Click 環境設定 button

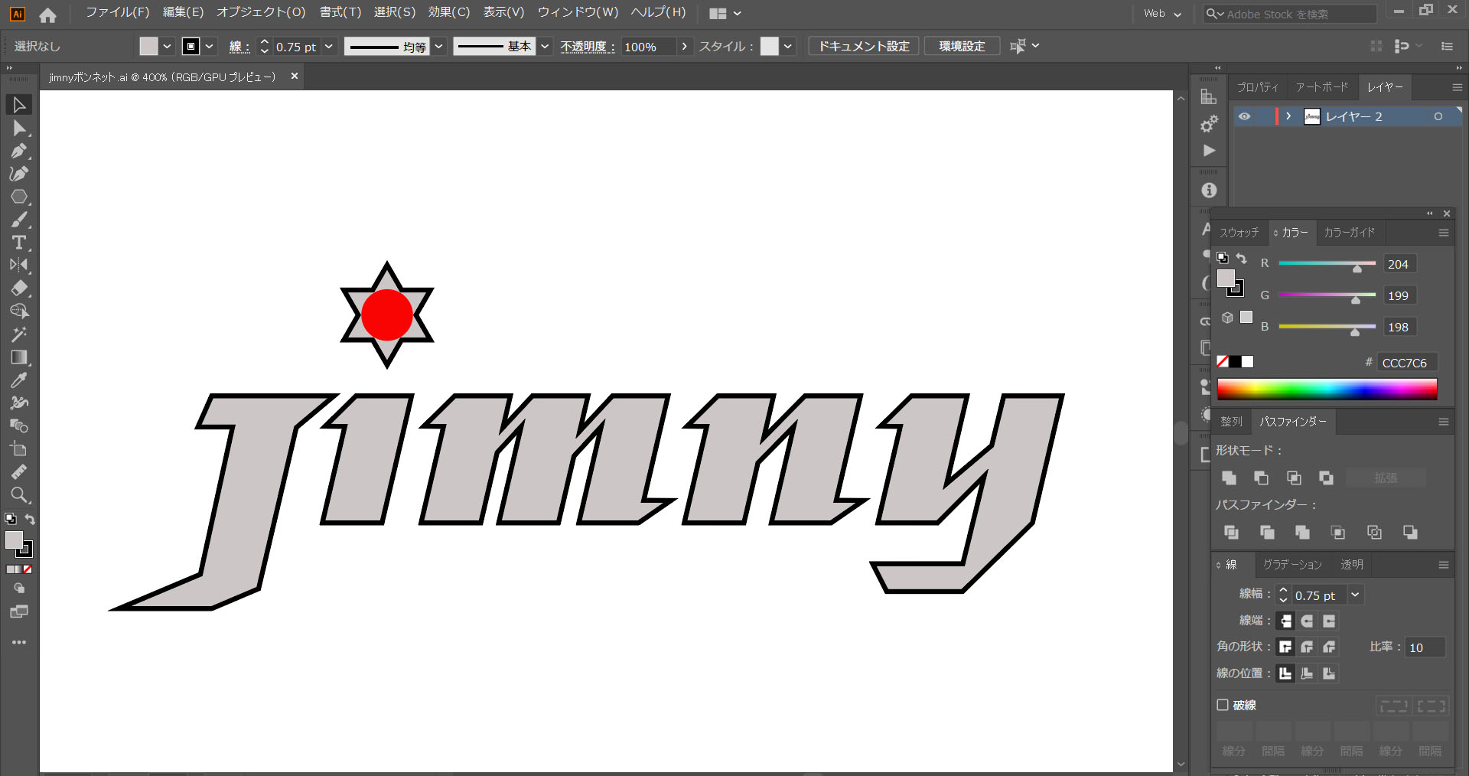(962, 46)
